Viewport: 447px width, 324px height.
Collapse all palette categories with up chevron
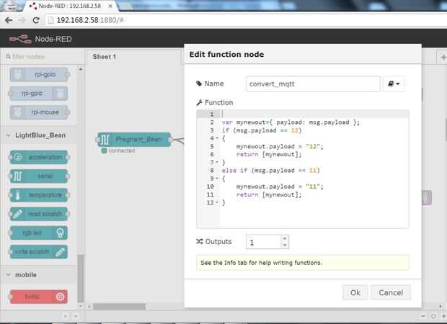click(x=66, y=316)
